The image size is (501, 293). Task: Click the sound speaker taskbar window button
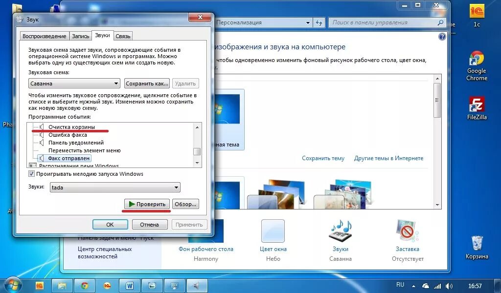click(x=197, y=286)
